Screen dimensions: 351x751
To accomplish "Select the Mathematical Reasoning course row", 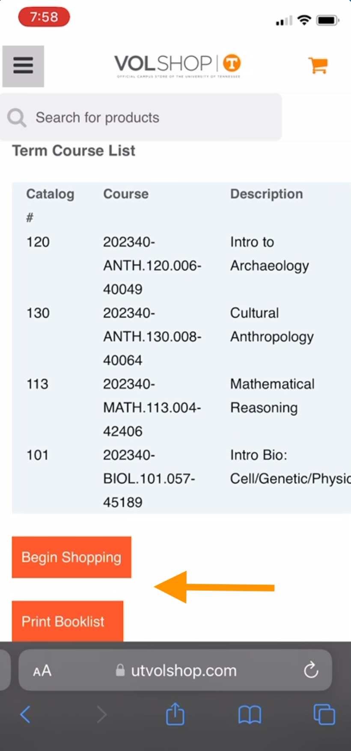I will [181, 408].
